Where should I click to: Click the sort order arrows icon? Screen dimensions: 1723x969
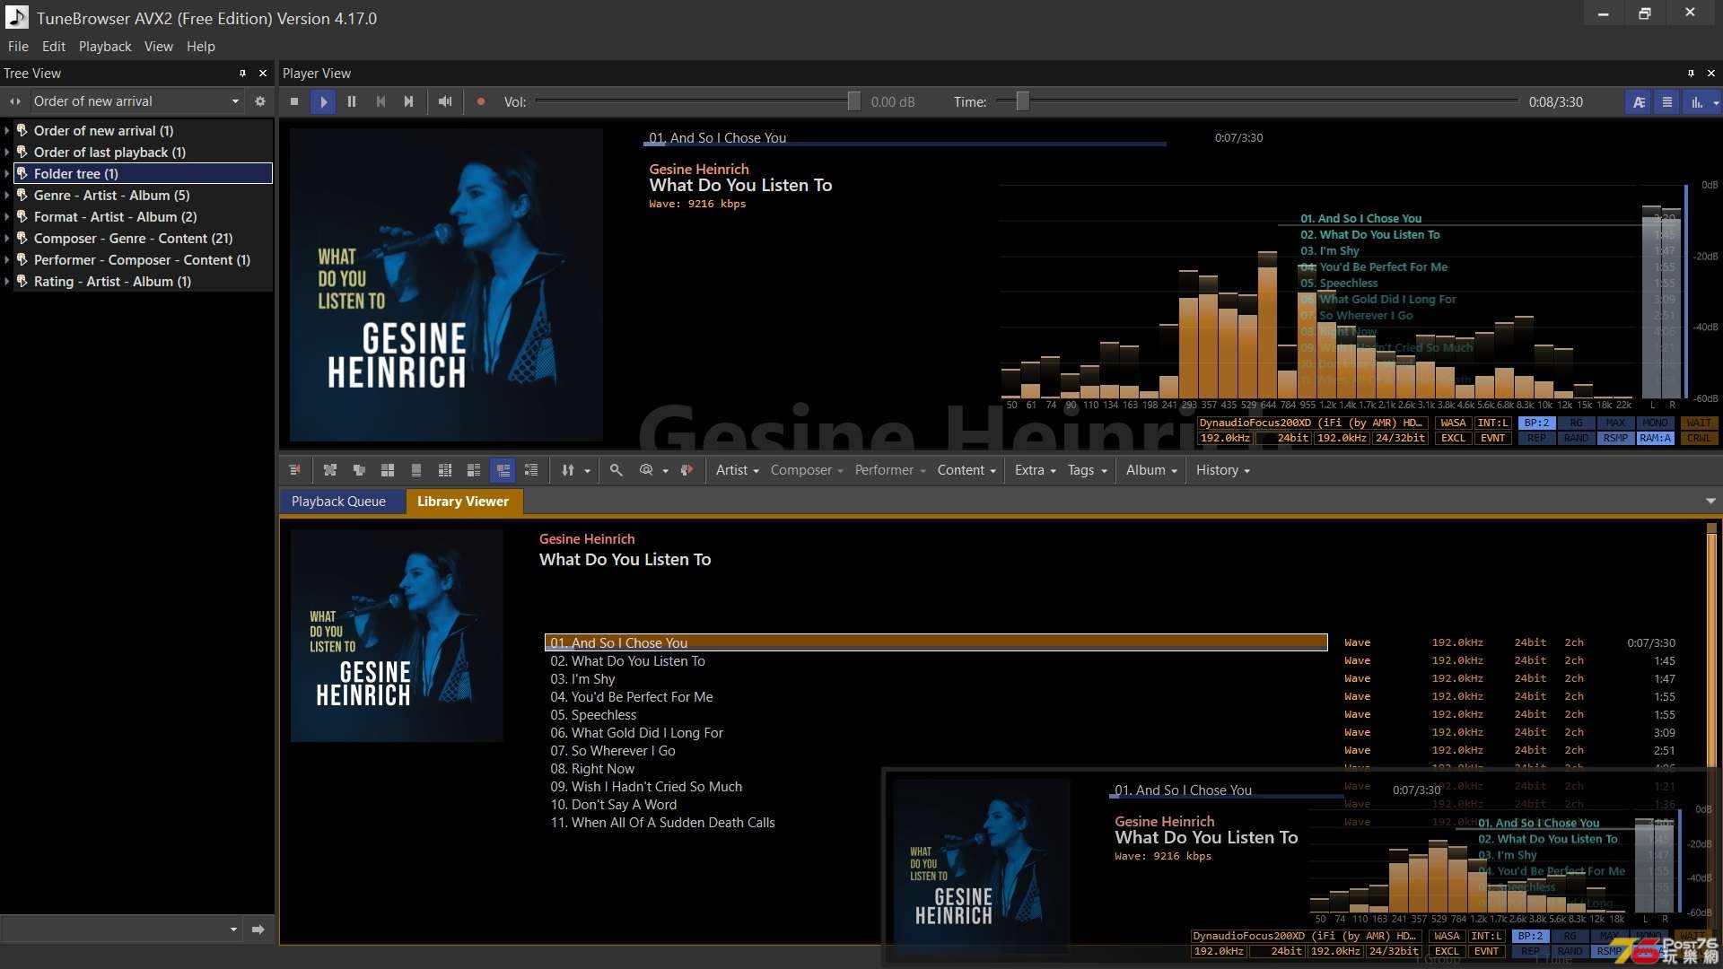tap(568, 470)
